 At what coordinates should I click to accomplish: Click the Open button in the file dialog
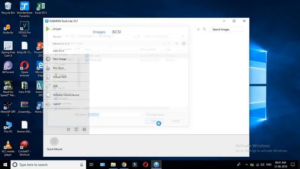154,121
